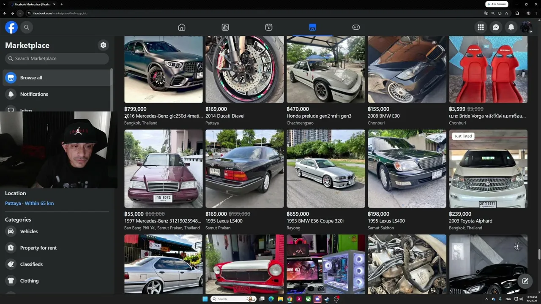Open the Facebook notifications bell in the header
This screenshot has height=304, width=541.
click(511, 27)
